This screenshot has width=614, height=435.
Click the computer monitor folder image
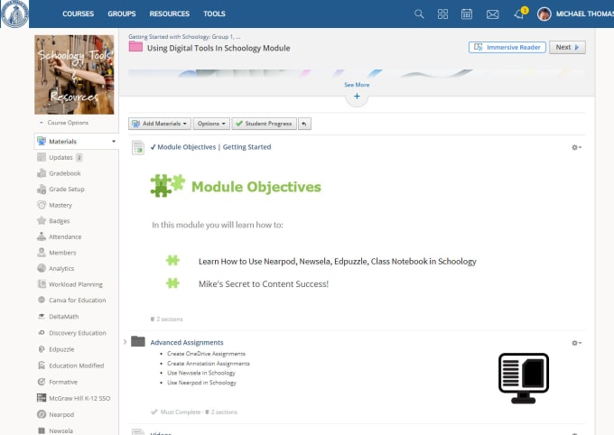pos(524,378)
